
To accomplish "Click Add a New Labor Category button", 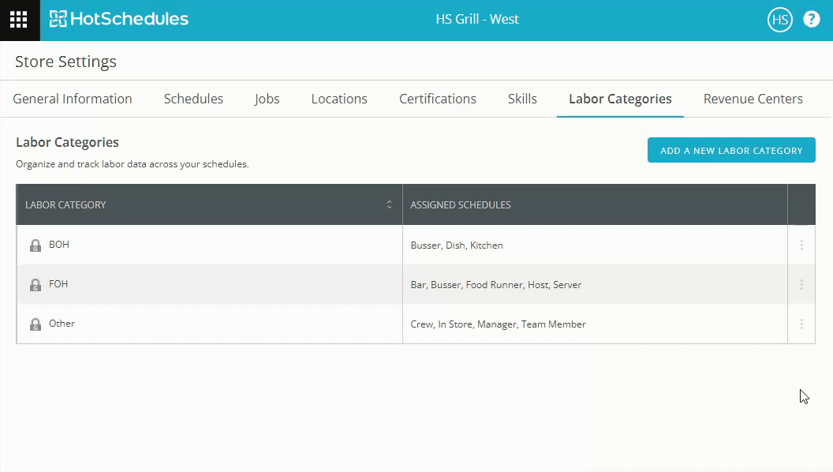I will 731,150.
